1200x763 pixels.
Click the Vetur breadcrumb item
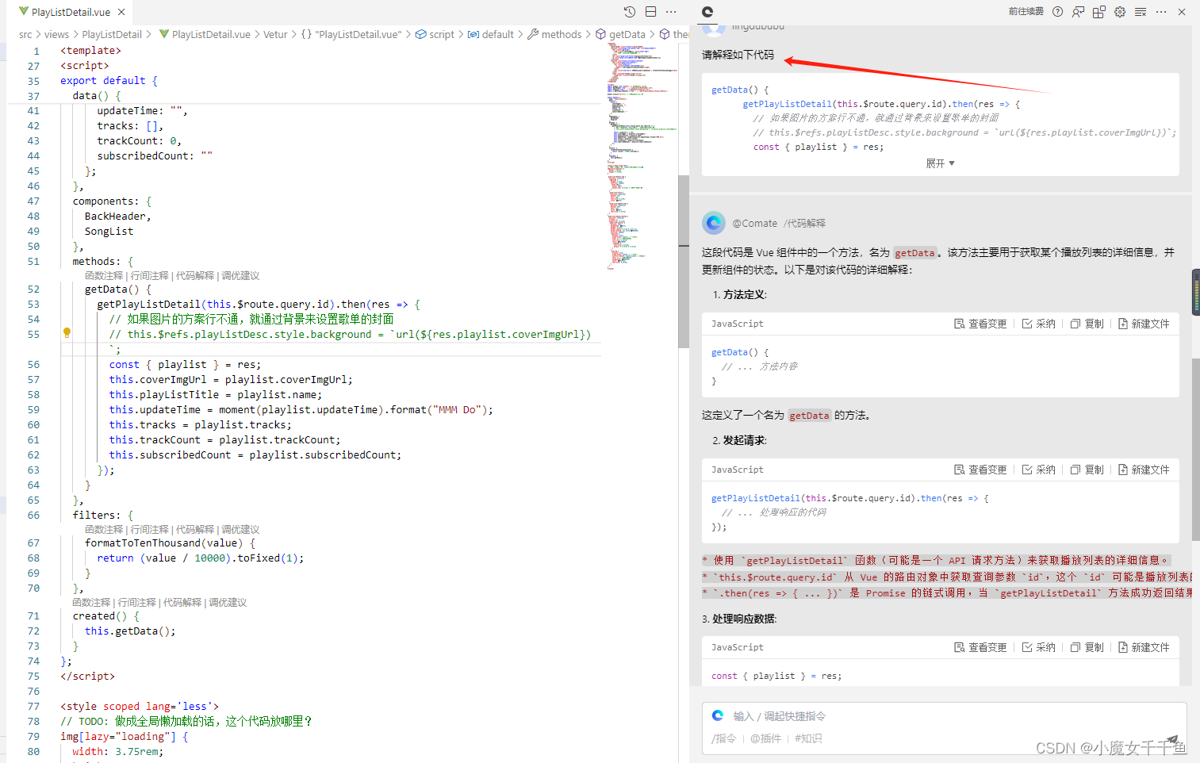[x=275, y=34]
